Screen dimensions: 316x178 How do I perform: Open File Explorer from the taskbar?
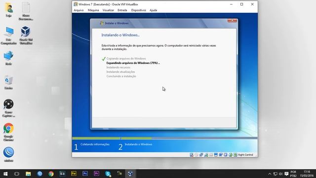(28, 174)
